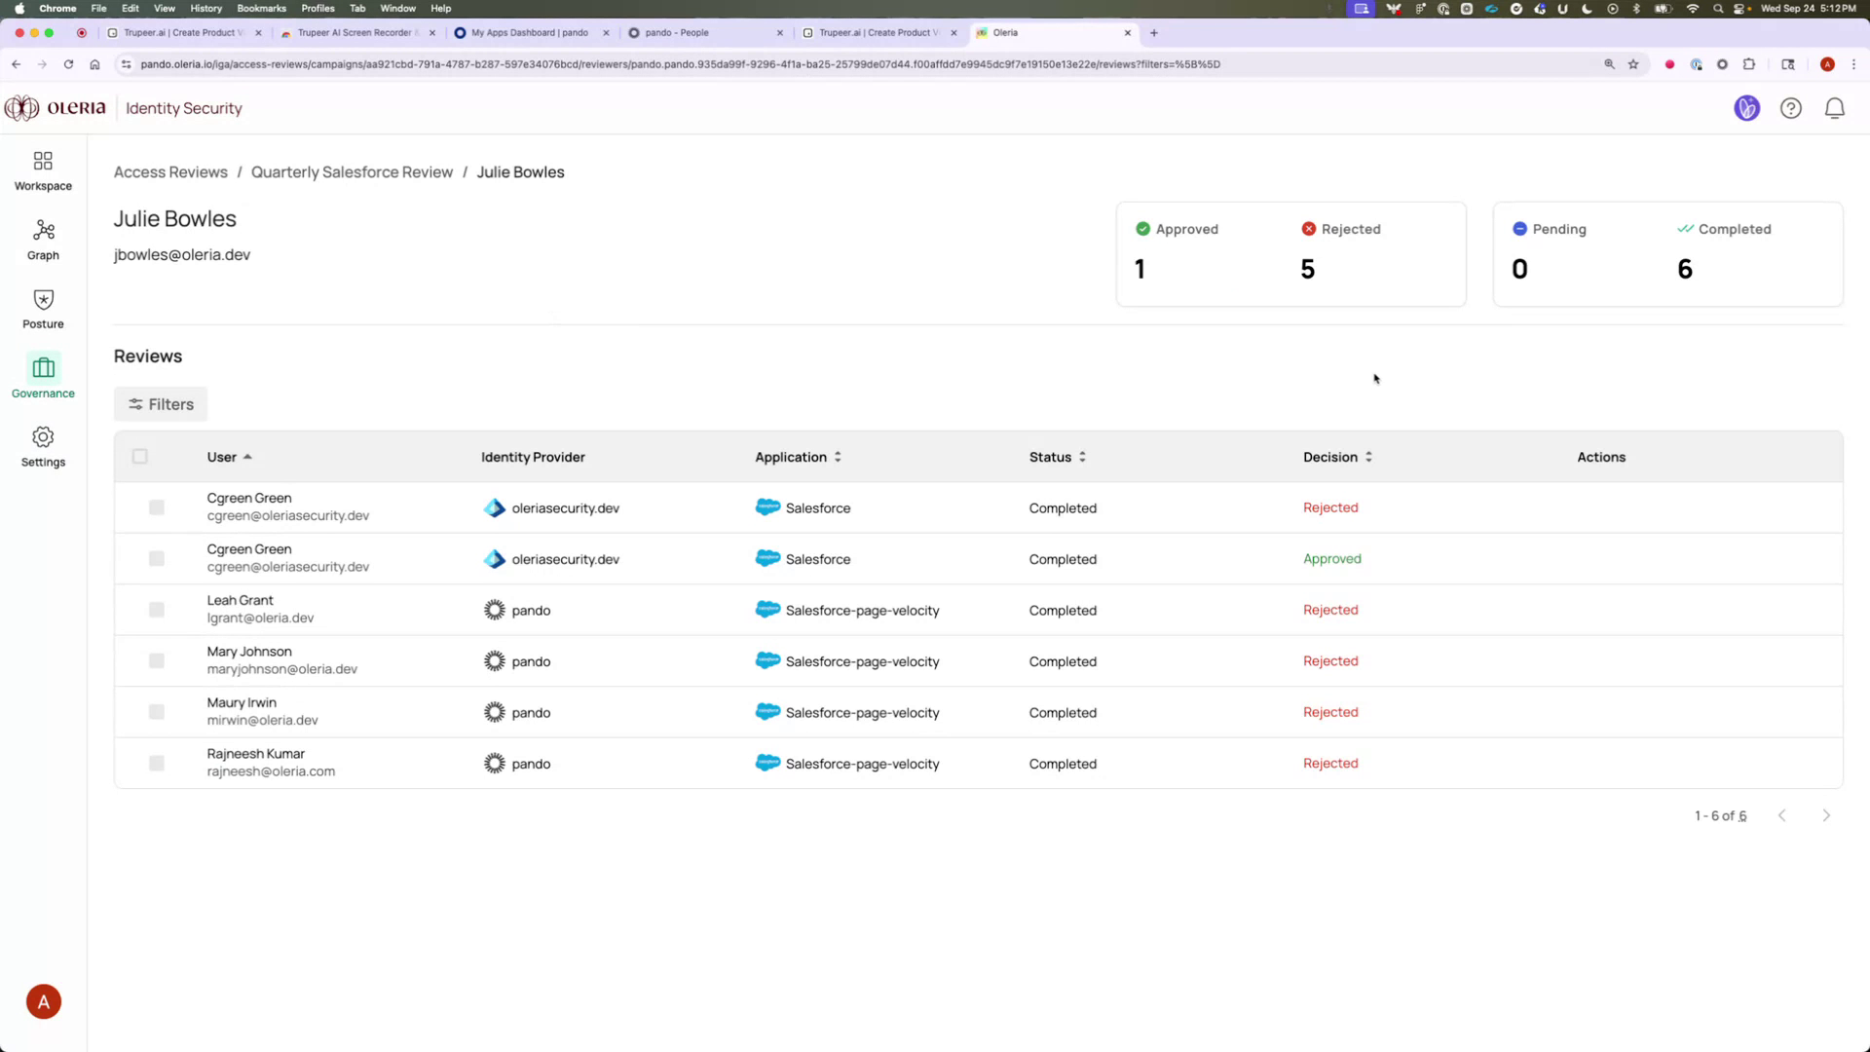Click the notifications bell icon
The width and height of the screenshot is (1870, 1052).
coord(1834,108)
